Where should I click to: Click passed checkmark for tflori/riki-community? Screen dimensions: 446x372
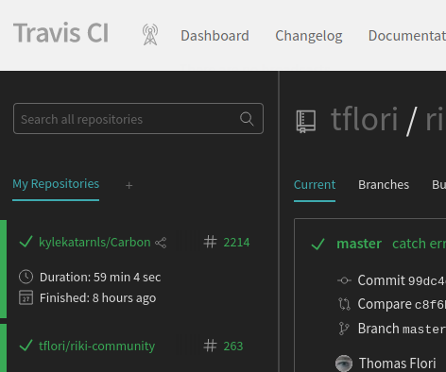(x=26, y=346)
